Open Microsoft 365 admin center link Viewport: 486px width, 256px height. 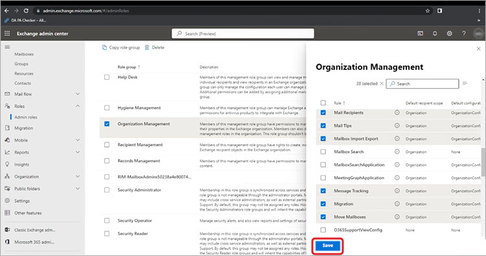(34, 242)
